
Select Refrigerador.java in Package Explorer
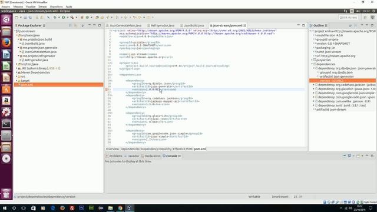pyautogui.click(x=36, y=60)
